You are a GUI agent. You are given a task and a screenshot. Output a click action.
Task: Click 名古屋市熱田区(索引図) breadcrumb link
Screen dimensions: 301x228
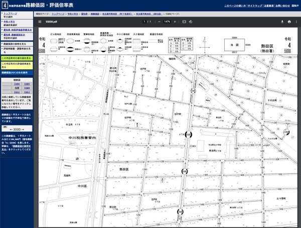[x=149, y=14]
